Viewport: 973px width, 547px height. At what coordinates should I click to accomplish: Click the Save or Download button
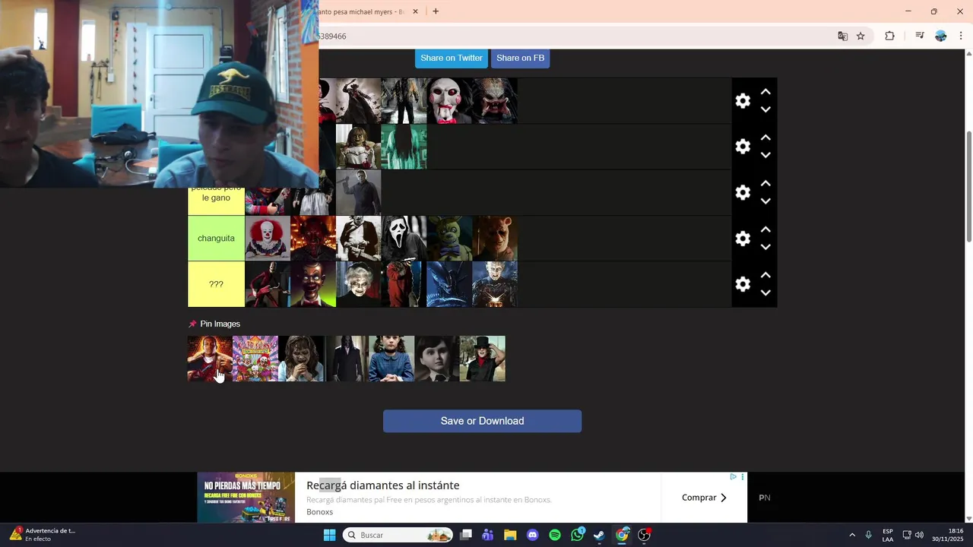(x=482, y=421)
